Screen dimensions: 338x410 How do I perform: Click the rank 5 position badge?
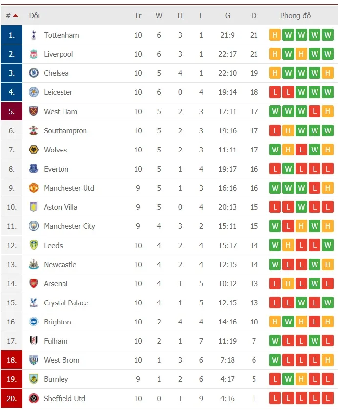12,111
